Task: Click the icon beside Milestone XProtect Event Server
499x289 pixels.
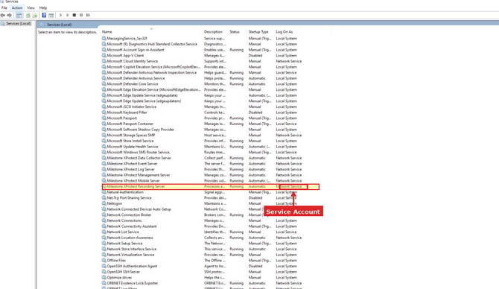Action: tap(104, 164)
